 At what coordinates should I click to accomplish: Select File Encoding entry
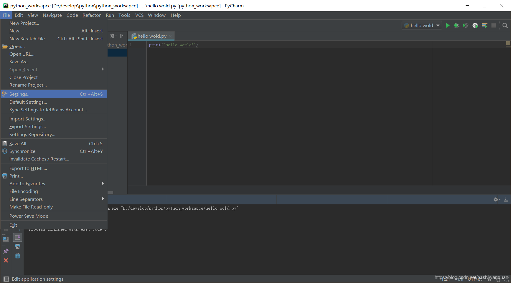click(x=54, y=191)
